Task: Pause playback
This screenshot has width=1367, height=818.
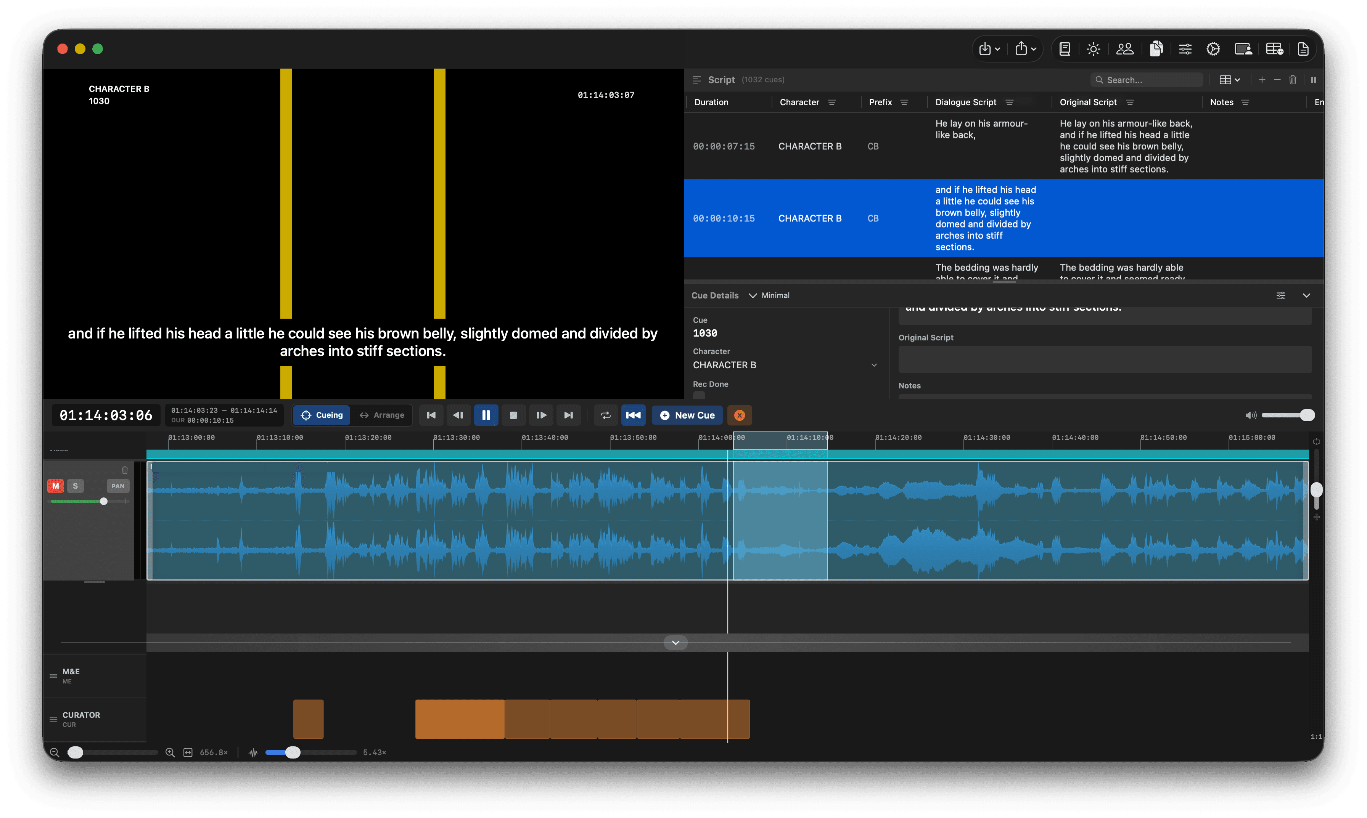Action: [486, 415]
